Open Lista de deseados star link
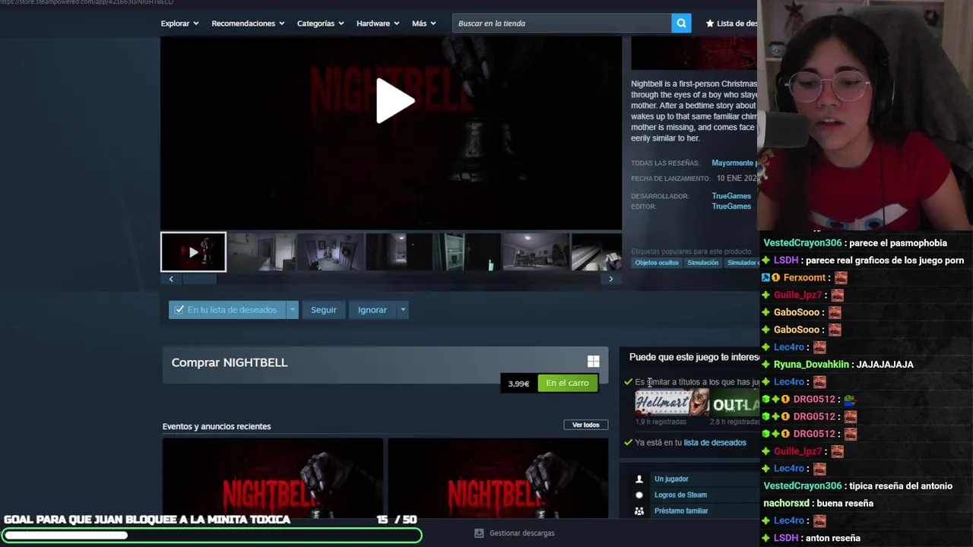 click(731, 24)
